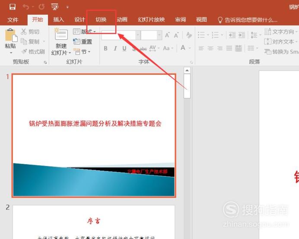Align paragraph text to the left
299x239 pixels.
pyautogui.click(x=201, y=48)
